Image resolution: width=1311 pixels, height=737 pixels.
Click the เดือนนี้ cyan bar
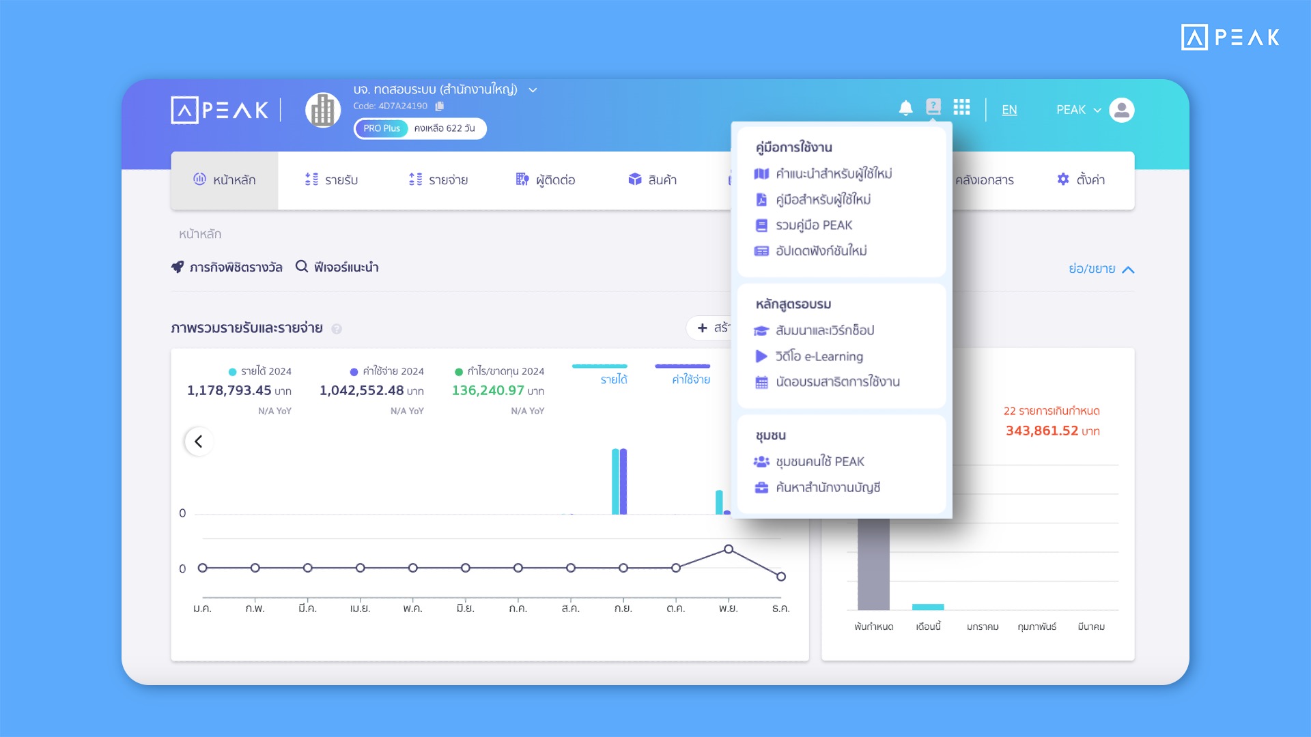click(928, 607)
